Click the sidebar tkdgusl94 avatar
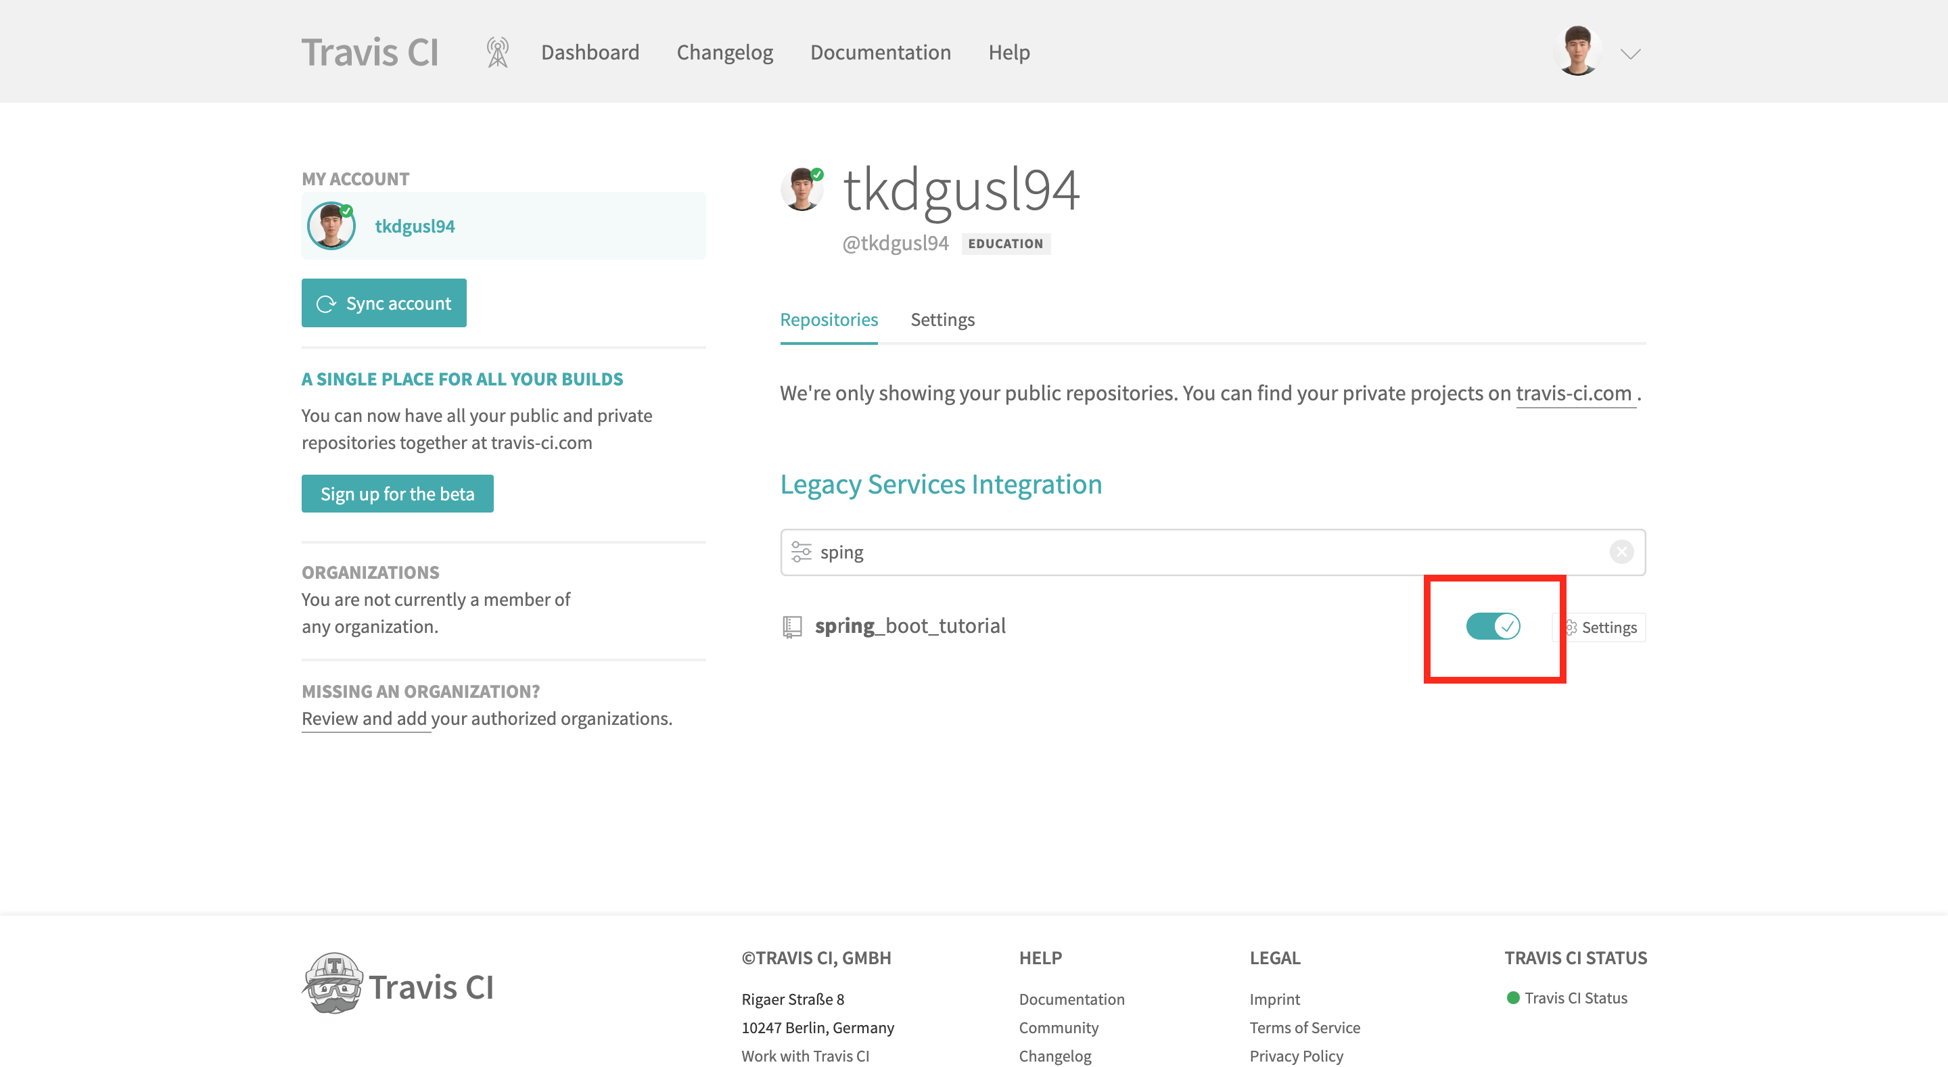Viewport: 1948px width, 1067px height. [331, 226]
